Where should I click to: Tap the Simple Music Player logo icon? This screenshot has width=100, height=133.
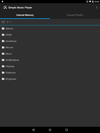click(5, 8)
